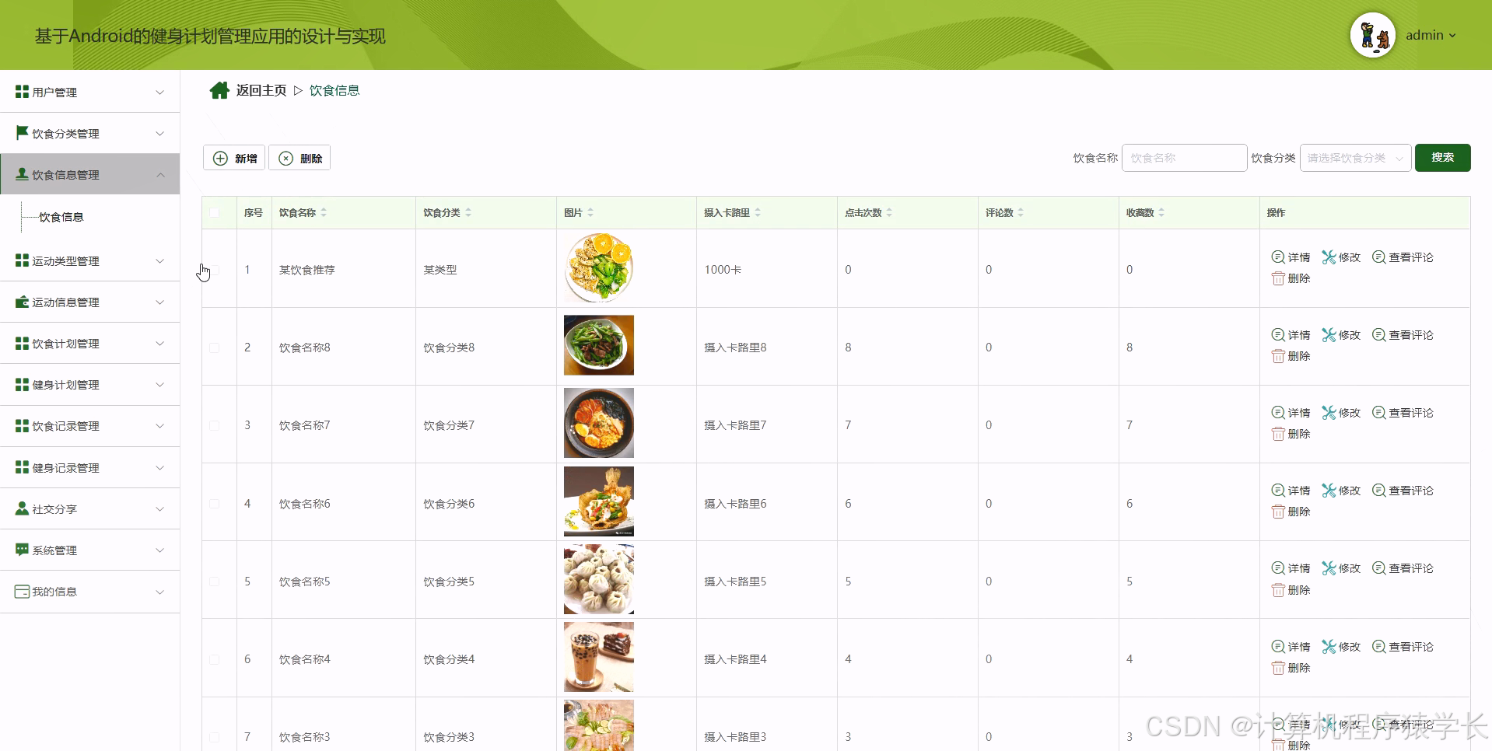The width and height of the screenshot is (1492, 751).
Task: Open the 饮食分类 filter dropdown
Action: (1355, 158)
